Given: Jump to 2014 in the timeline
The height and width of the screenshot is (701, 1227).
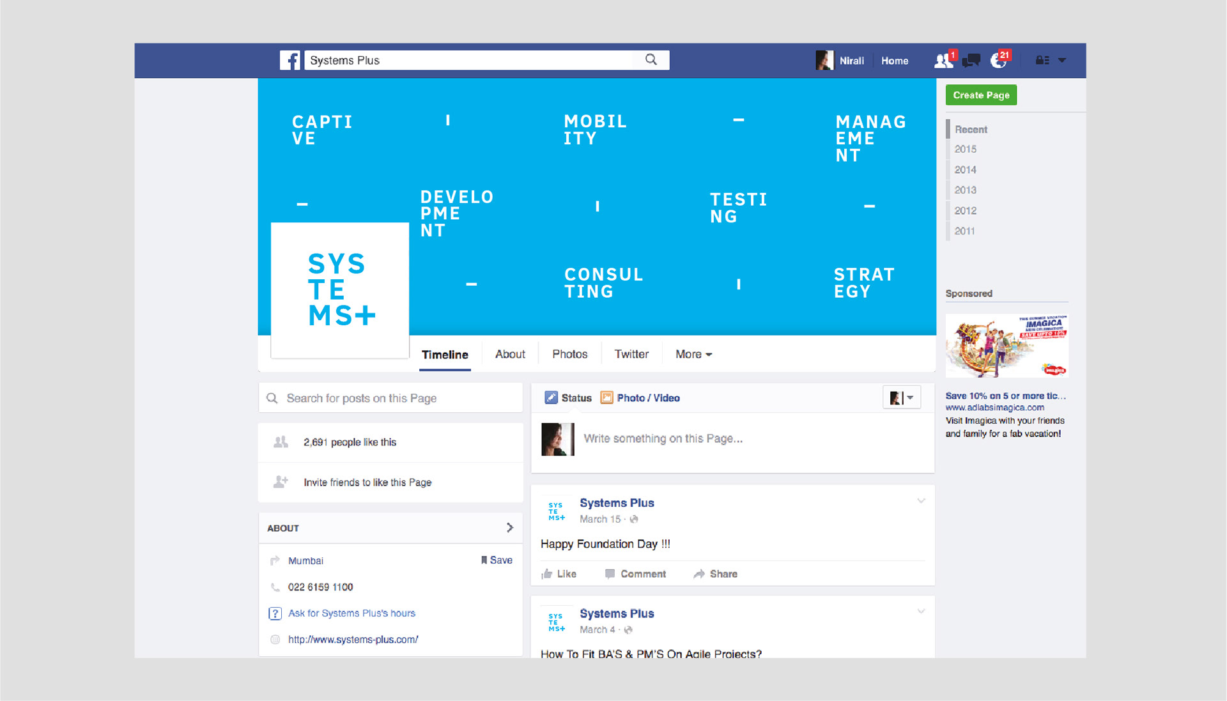Looking at the screenshot, I should pyautogui.click(x=966, y=169).
